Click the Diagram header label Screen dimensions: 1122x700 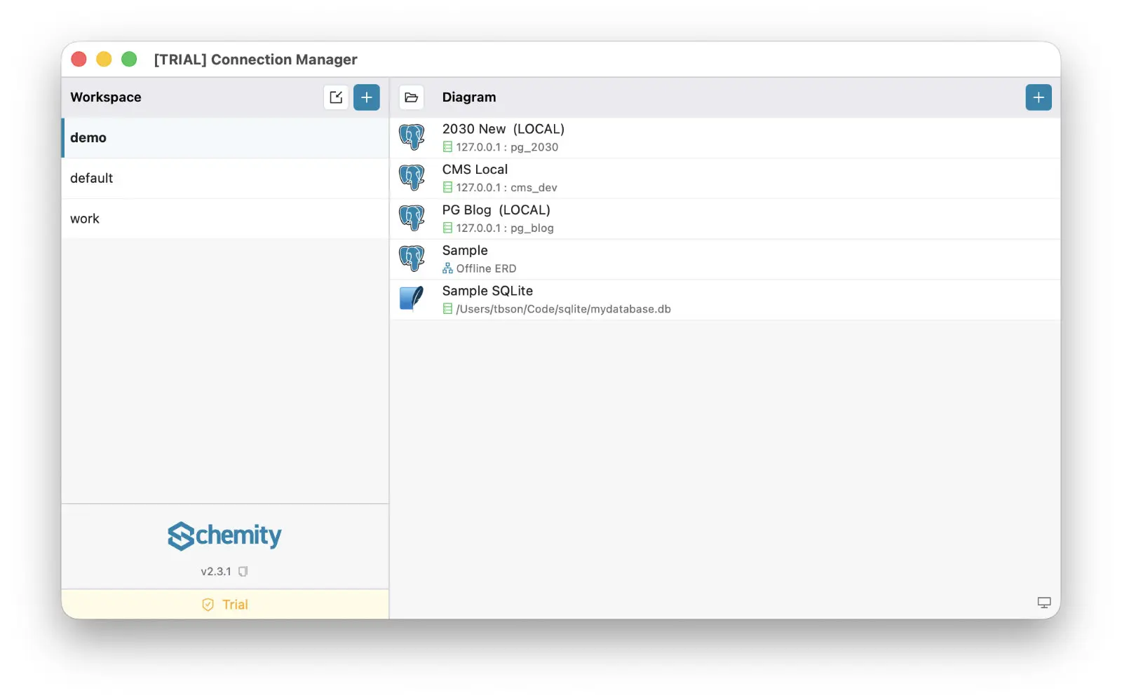click(x=469, y=97)
